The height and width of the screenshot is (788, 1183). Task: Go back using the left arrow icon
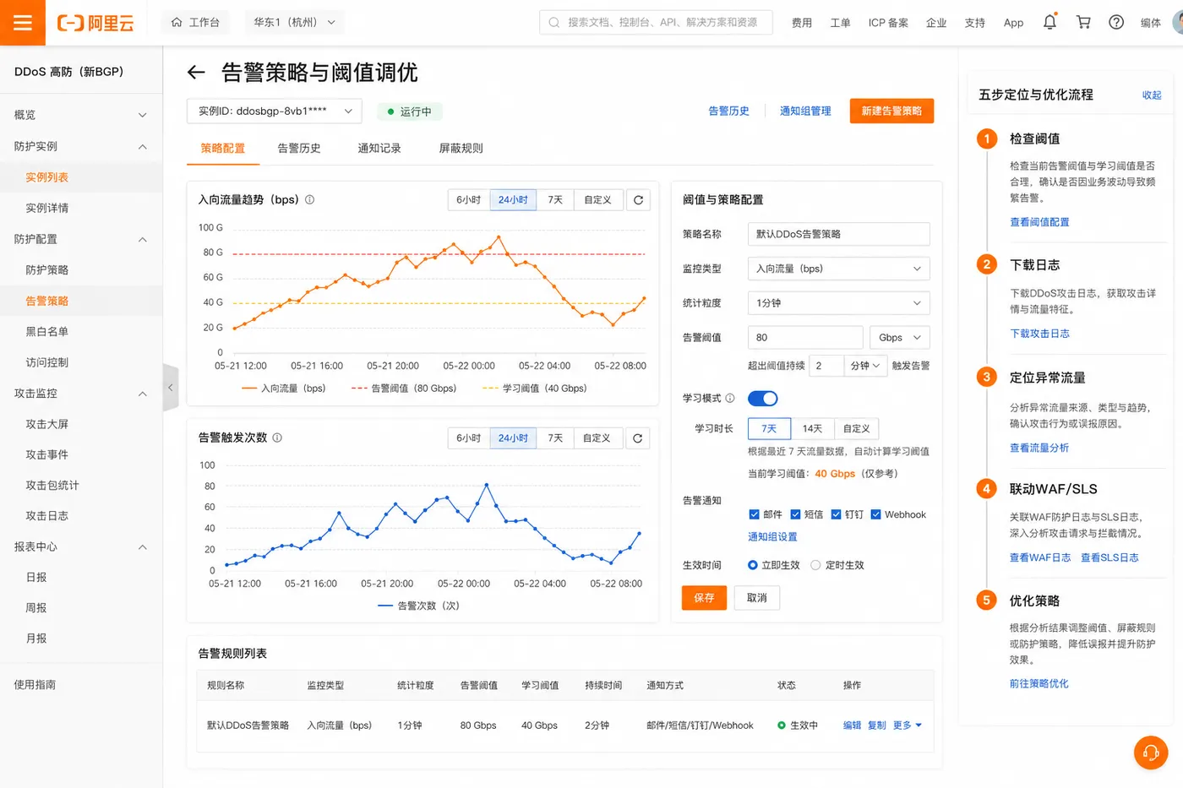click(196, 73)
